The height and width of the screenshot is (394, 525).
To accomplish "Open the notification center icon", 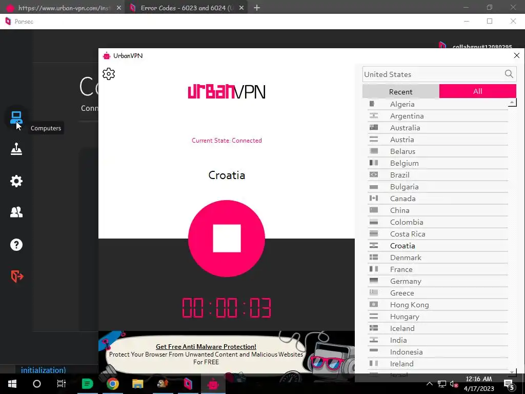I will (x=509, y=384).
